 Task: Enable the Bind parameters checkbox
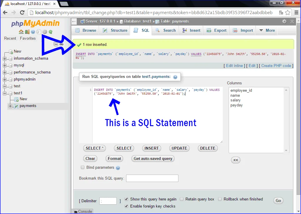[x=83, y=167]
